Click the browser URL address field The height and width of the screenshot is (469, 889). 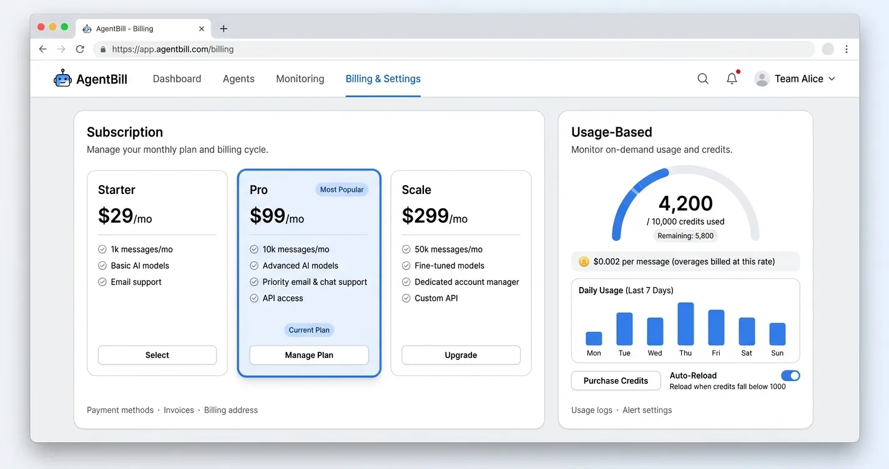(x=454, y=49)
